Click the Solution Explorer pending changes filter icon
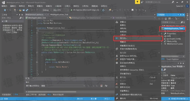Image resolution: width=190 pixels, height=101 pixels. [176, 19]
